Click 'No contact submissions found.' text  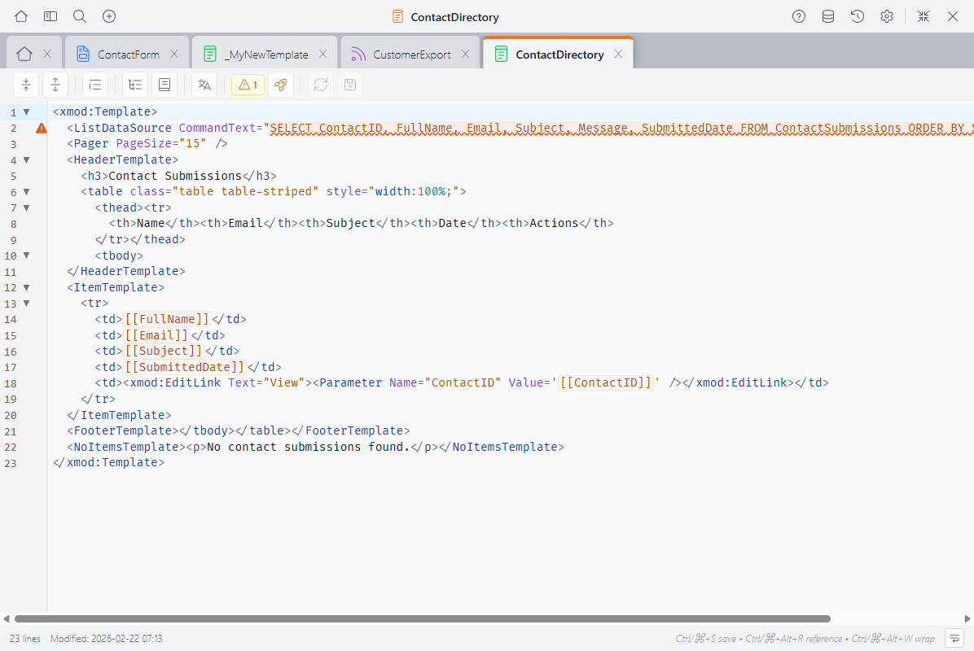coord(308,447)
